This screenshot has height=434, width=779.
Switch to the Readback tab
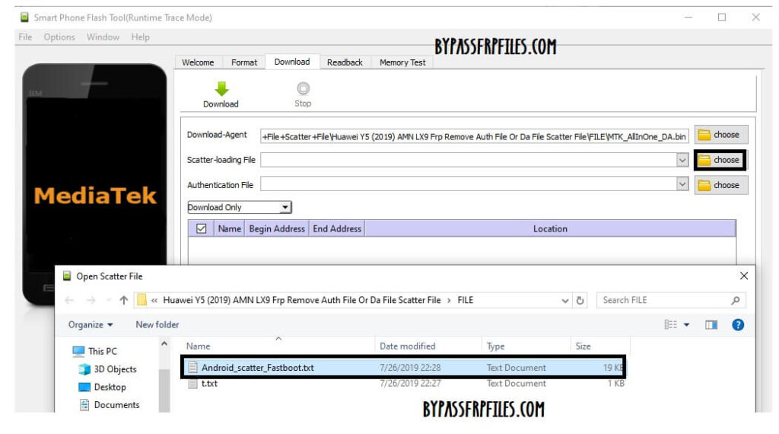pos(345,62)
